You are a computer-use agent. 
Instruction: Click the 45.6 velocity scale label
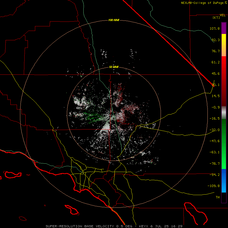pos(216,73)
